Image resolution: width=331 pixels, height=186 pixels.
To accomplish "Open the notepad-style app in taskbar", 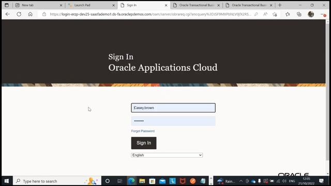I will pyautogui.click(x=203, y=181).
